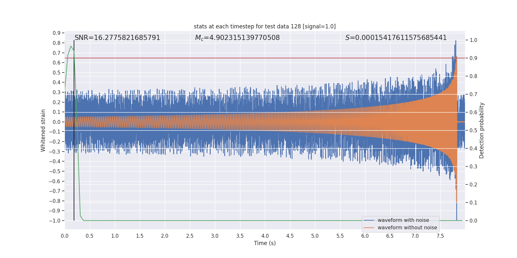Click the 2.0 tick label on the time axis
This screenshot has height=258, width=517.
click(x=165, y=236)
